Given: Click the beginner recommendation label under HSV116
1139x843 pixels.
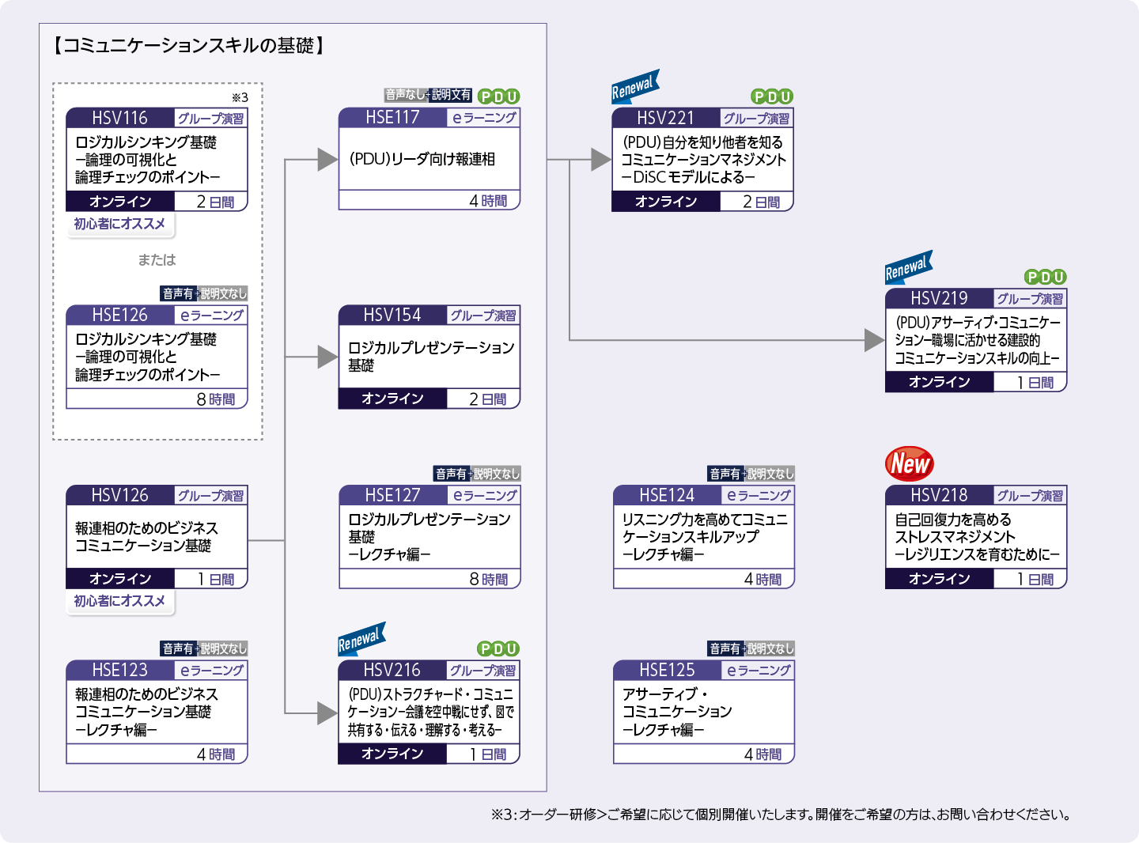Looking at the screenshot, I should [120, 224].
